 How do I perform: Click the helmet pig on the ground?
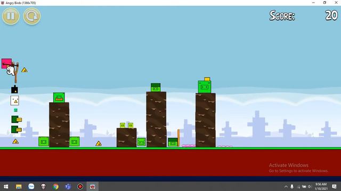pyautogui.click(x=173, y=142)
